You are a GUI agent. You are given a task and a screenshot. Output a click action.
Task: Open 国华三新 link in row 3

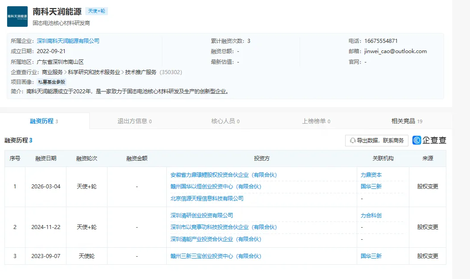371,256
